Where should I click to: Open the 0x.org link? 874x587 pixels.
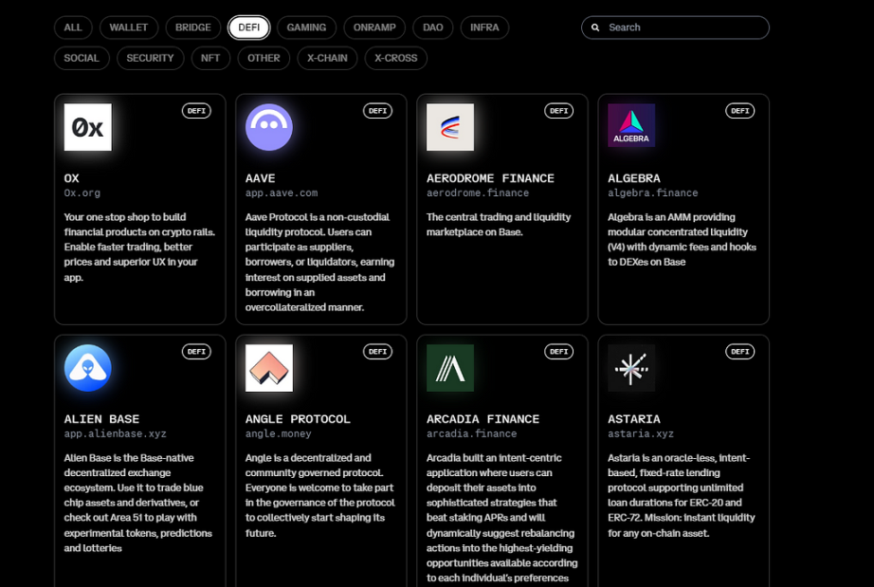point(82,193)
